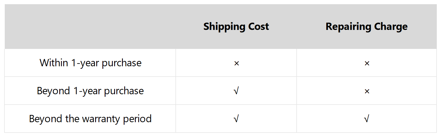Click the cross under Shipping Cost for Within 1-year
This screenshot has height=137, width=441.
[236, 63]
